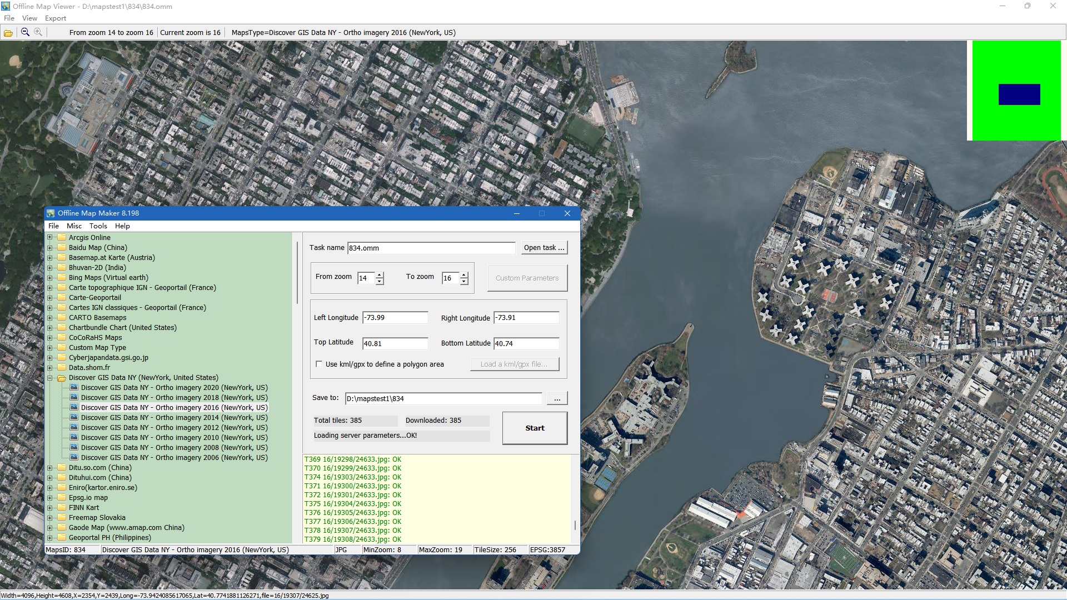Screen dimensions: 1067x600
Task: Expand the Arcgis Online tree node
Action: pyautogui.click(x=49, y=238)
